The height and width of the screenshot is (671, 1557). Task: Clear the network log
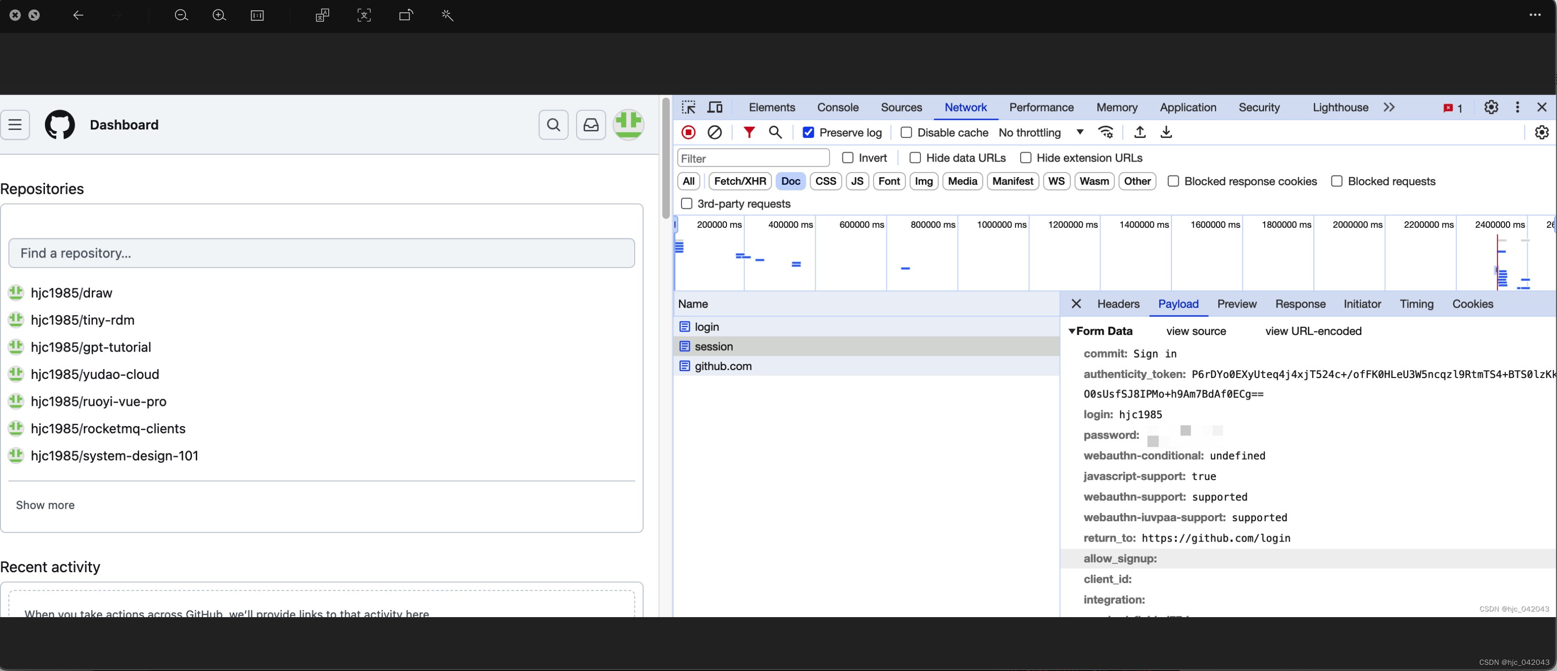715,132
